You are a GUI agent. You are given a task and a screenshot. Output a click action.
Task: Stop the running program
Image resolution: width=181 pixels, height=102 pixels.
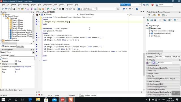63,9
